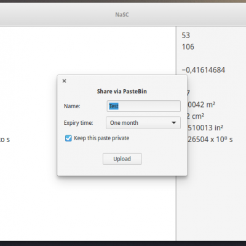Viewport: 246px width, 246px height.
Task: Close the Share via PasteBin dialog
Action: click(x=64, y=81)
